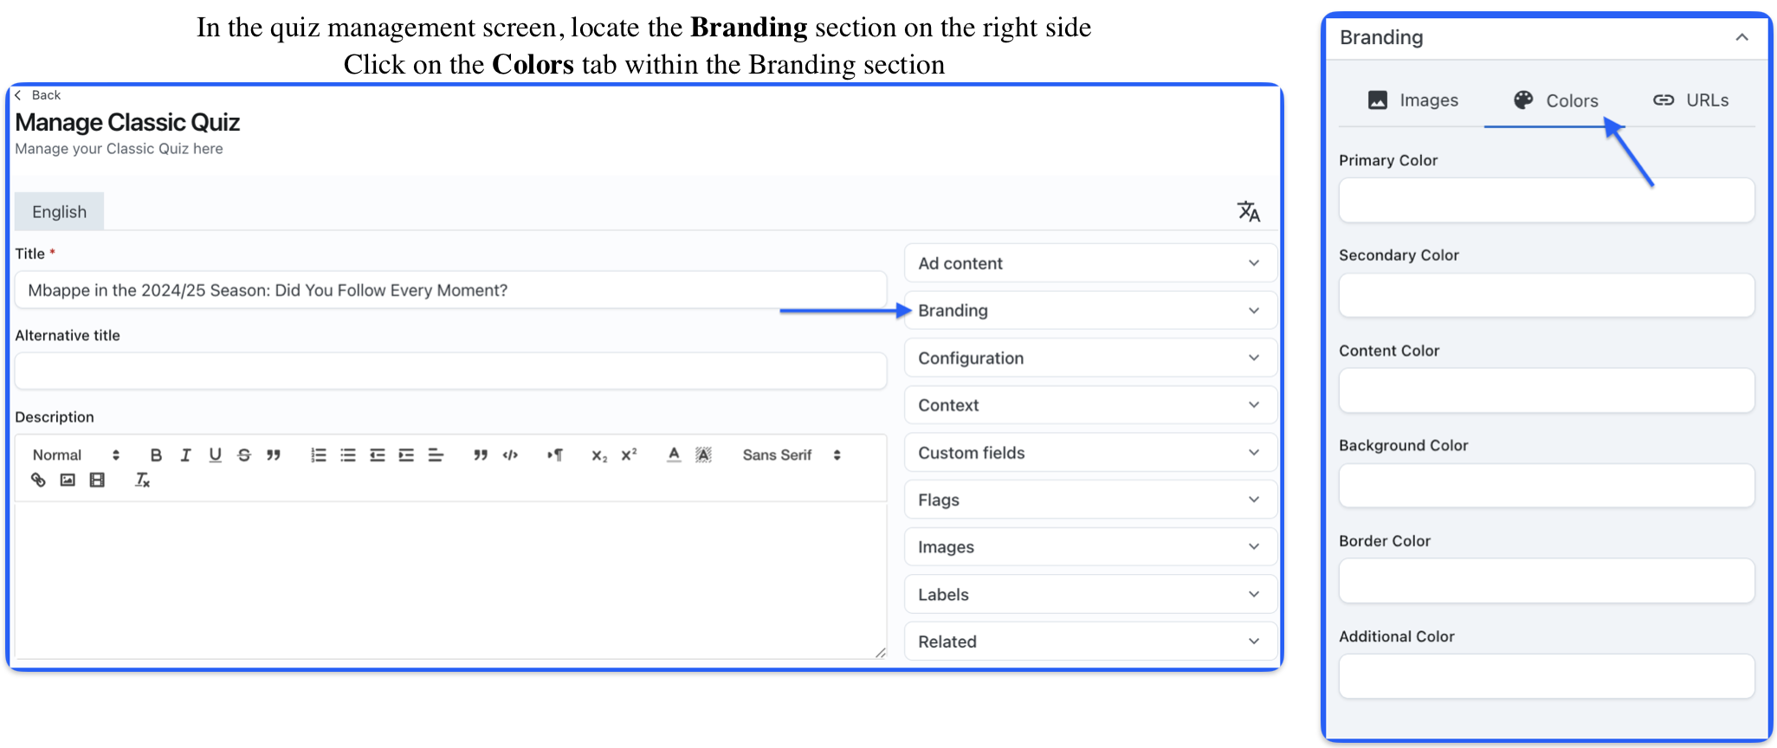This screenshot has width=1777, height=748.
Task: Insert a video into the description
Action: tap(97, 480)
